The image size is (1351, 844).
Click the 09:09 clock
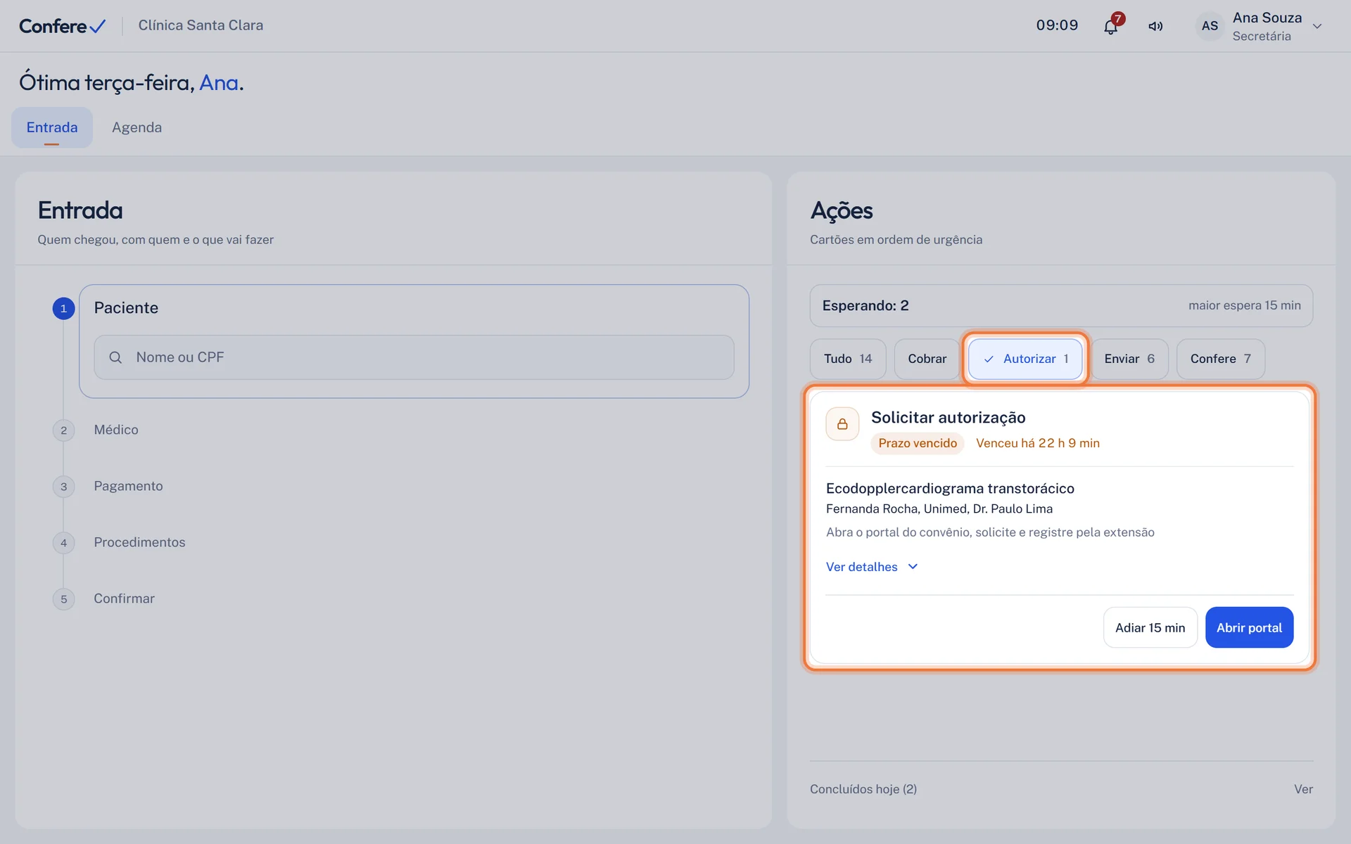(1057, 25)
